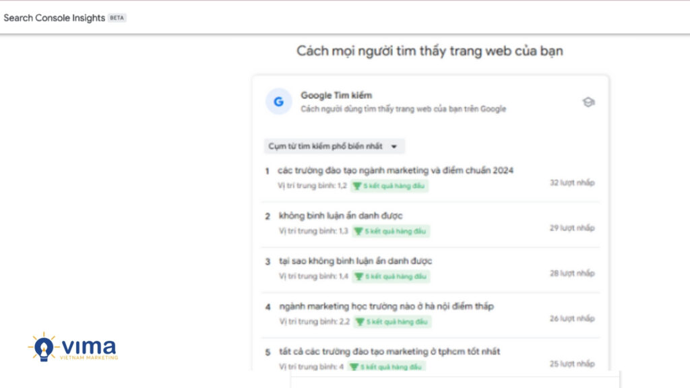Select query 'tại sao không bình luận ẩn danh được'

tap(356, 261)
